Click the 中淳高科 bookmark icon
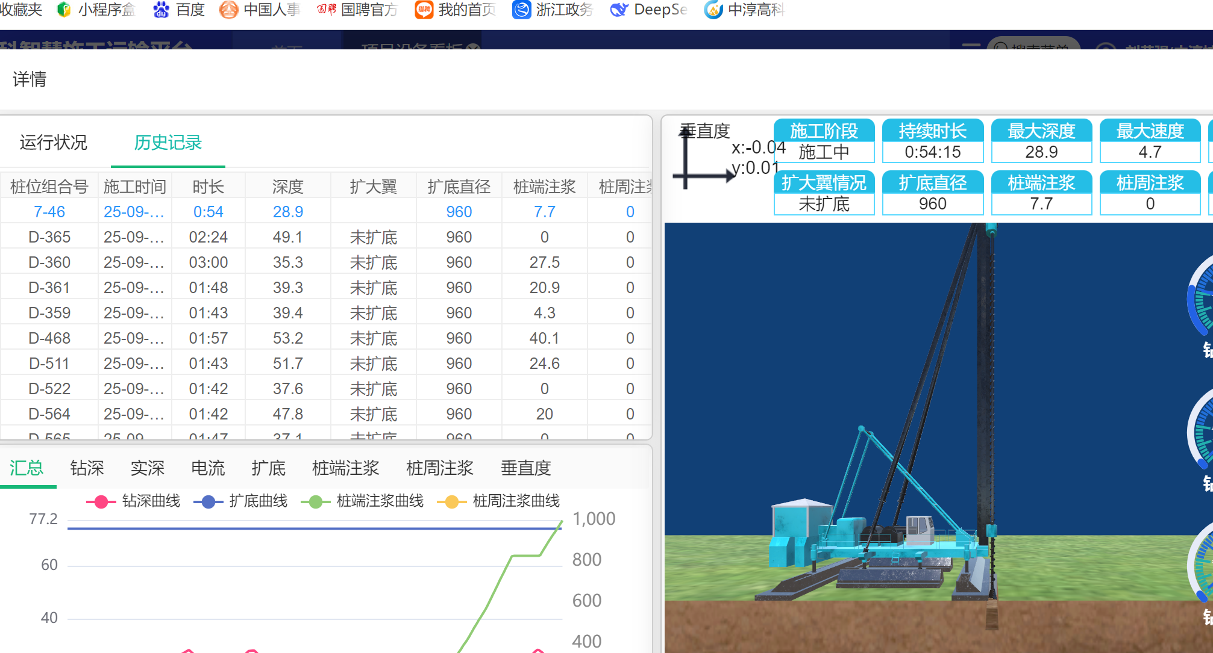Viewport: 1213px width, 653px height. coord(713,10)
